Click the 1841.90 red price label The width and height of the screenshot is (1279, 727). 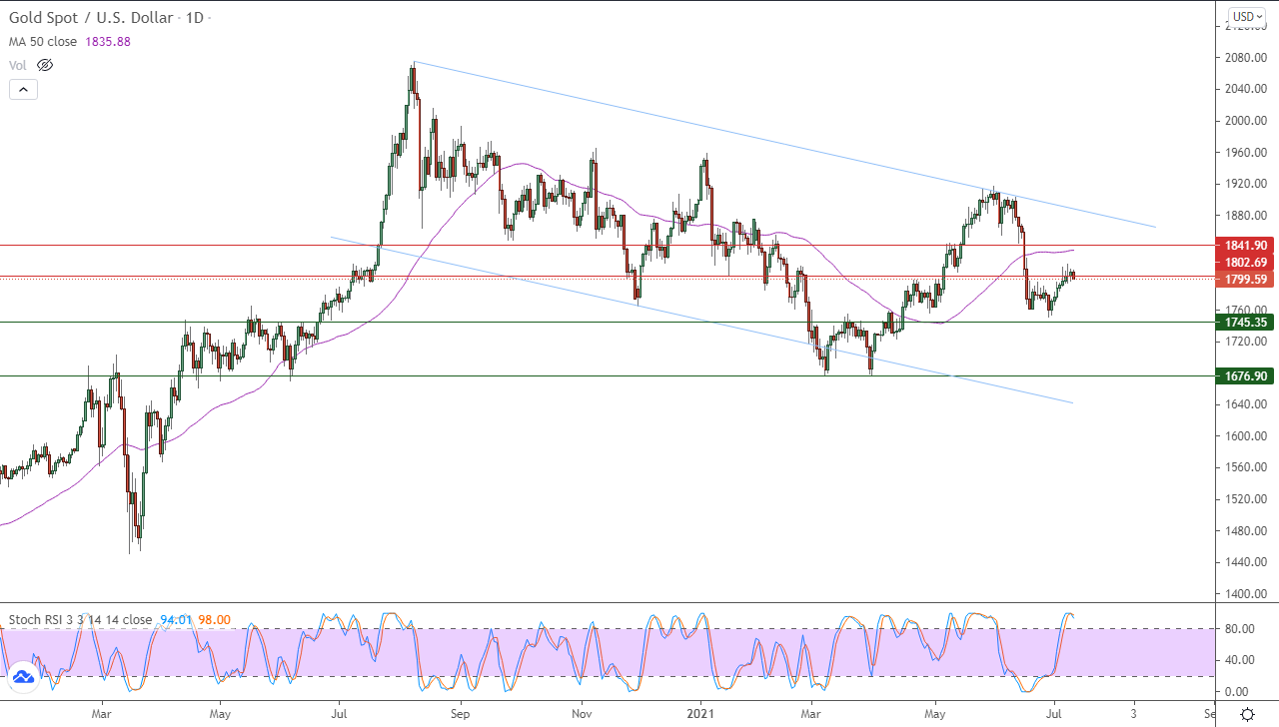click(1246, 245)
